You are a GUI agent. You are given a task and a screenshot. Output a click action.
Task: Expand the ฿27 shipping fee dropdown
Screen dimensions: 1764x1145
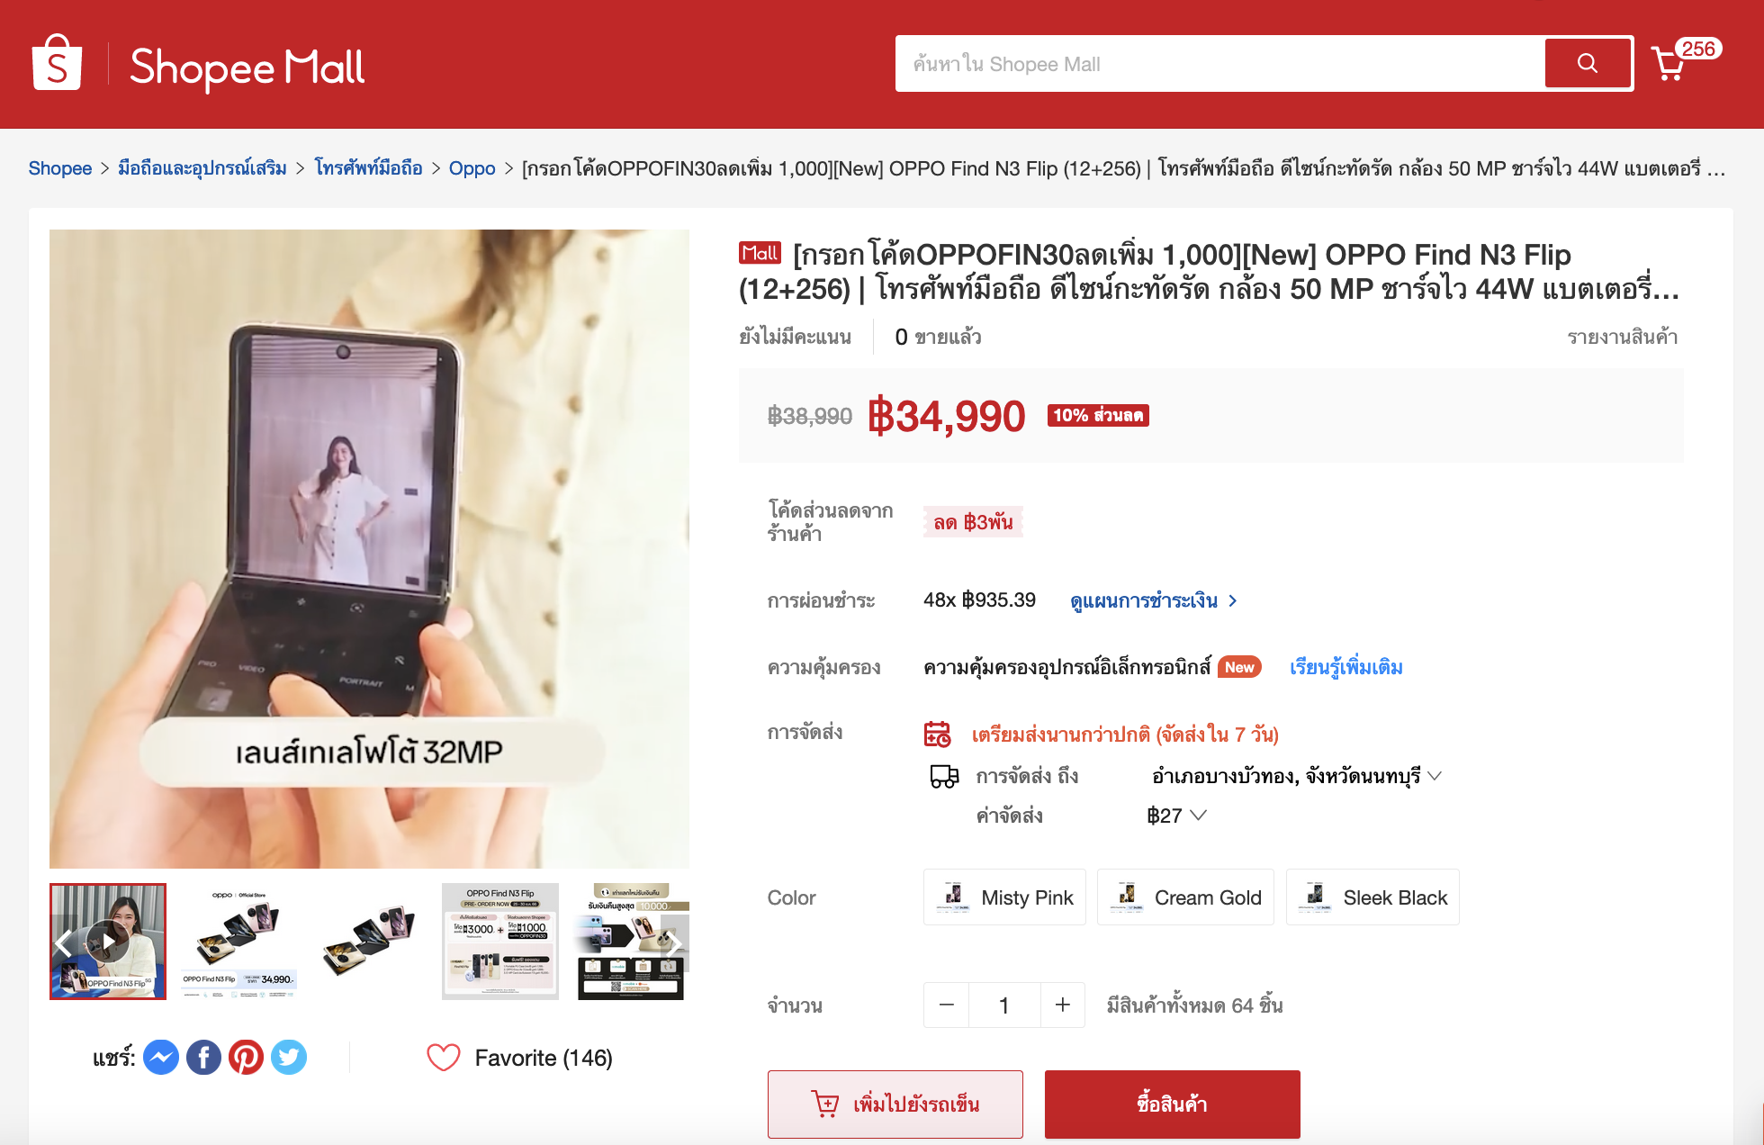[x=1198, y=816]
